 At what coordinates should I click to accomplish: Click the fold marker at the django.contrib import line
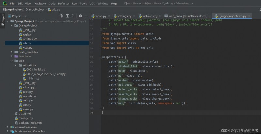pos(101,34)
